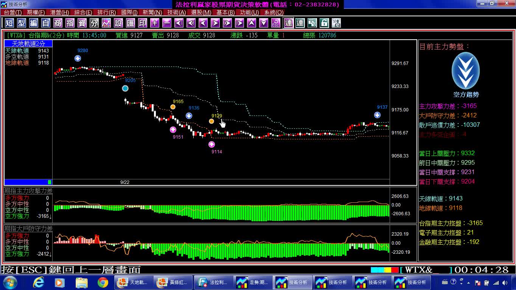Click the 設 settings toolbar icon

click(x=118, y=23)
